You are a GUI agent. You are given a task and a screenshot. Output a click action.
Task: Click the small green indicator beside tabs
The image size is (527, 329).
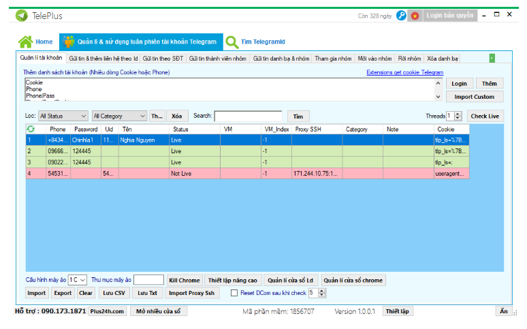492,58
